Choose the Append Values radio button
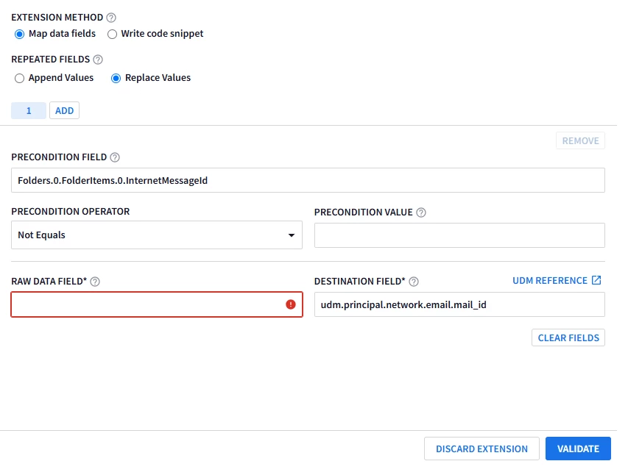The height and width of the screenshot is (475, 628). click(x=19, y=78)
